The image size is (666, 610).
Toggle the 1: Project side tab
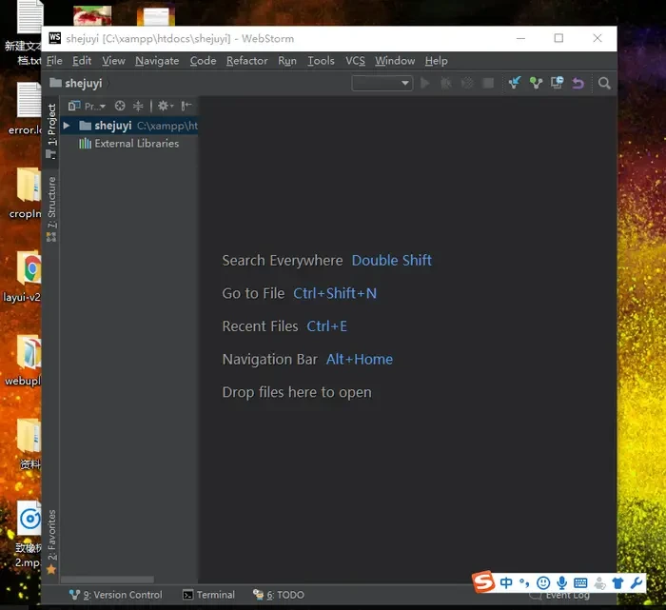pyautogui.click(x=51, y=127)
